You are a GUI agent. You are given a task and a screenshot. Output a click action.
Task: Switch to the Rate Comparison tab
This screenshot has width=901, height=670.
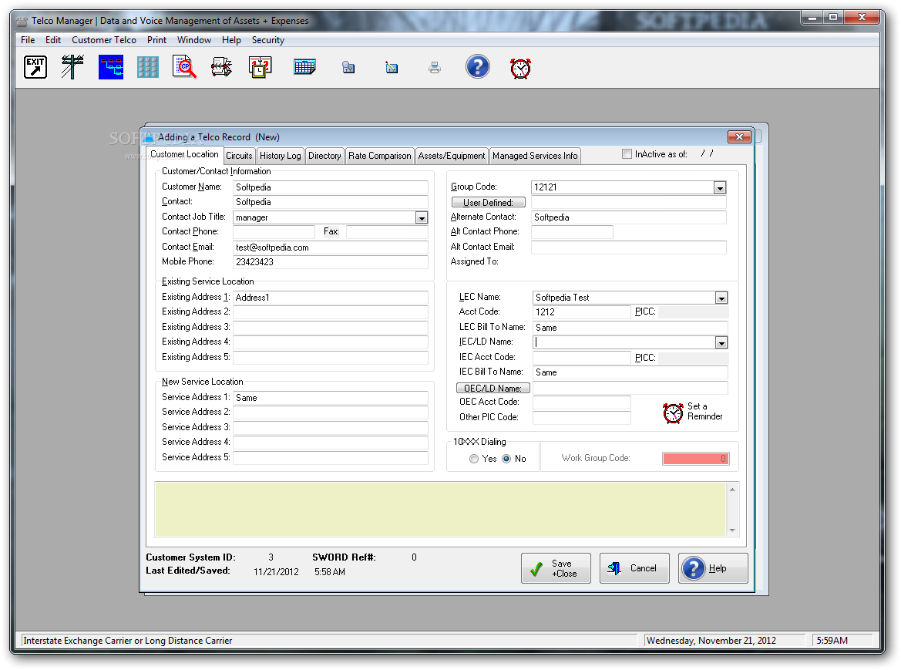(379, 156)
